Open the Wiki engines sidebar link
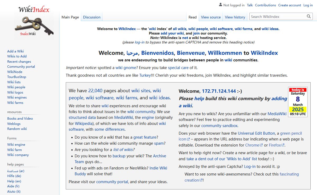Screen dimensions: 317x195 (x=17, y=97)
